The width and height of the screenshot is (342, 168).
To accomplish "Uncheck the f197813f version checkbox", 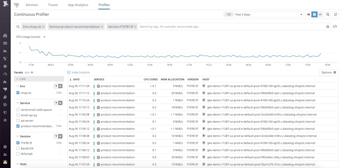I will point(18,143).
